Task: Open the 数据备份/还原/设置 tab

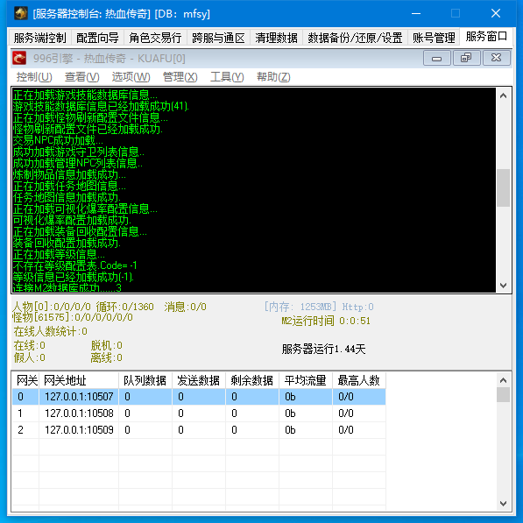Action: (x=355, y=38)
